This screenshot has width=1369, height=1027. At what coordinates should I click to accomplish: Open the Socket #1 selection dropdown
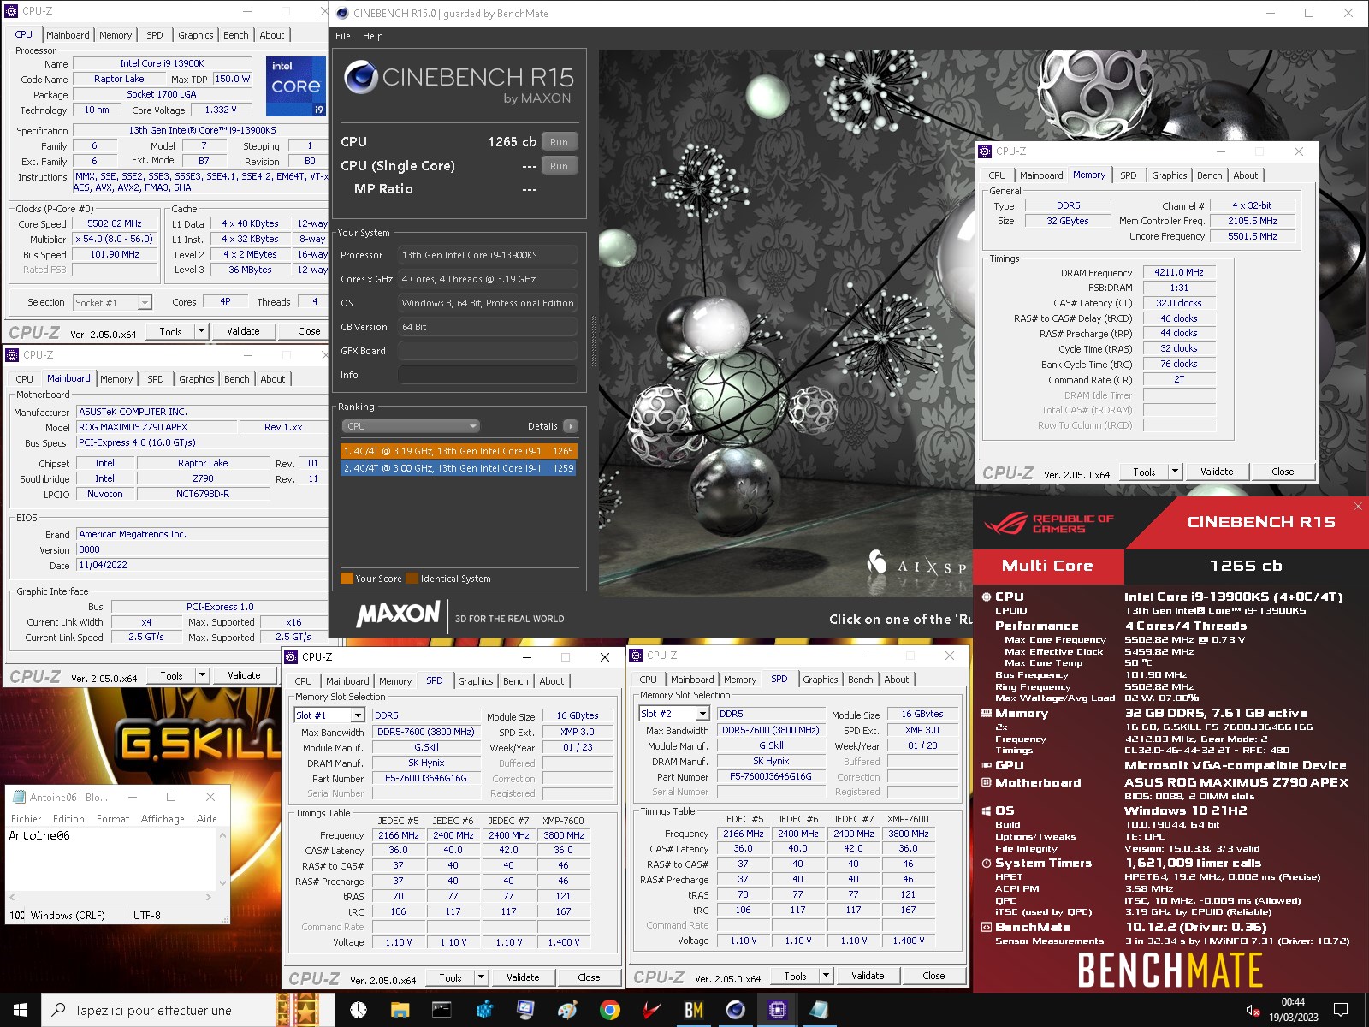click(145, 303)
